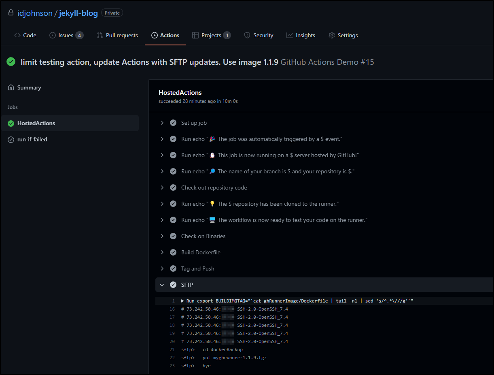Expand the Set up job step

tap(162, 123)
